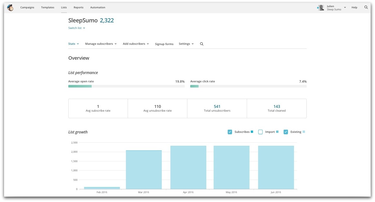This screenshot has width=375, height=202.
Task: Uncheck the Existing checkbox
Action: (286, 132)
